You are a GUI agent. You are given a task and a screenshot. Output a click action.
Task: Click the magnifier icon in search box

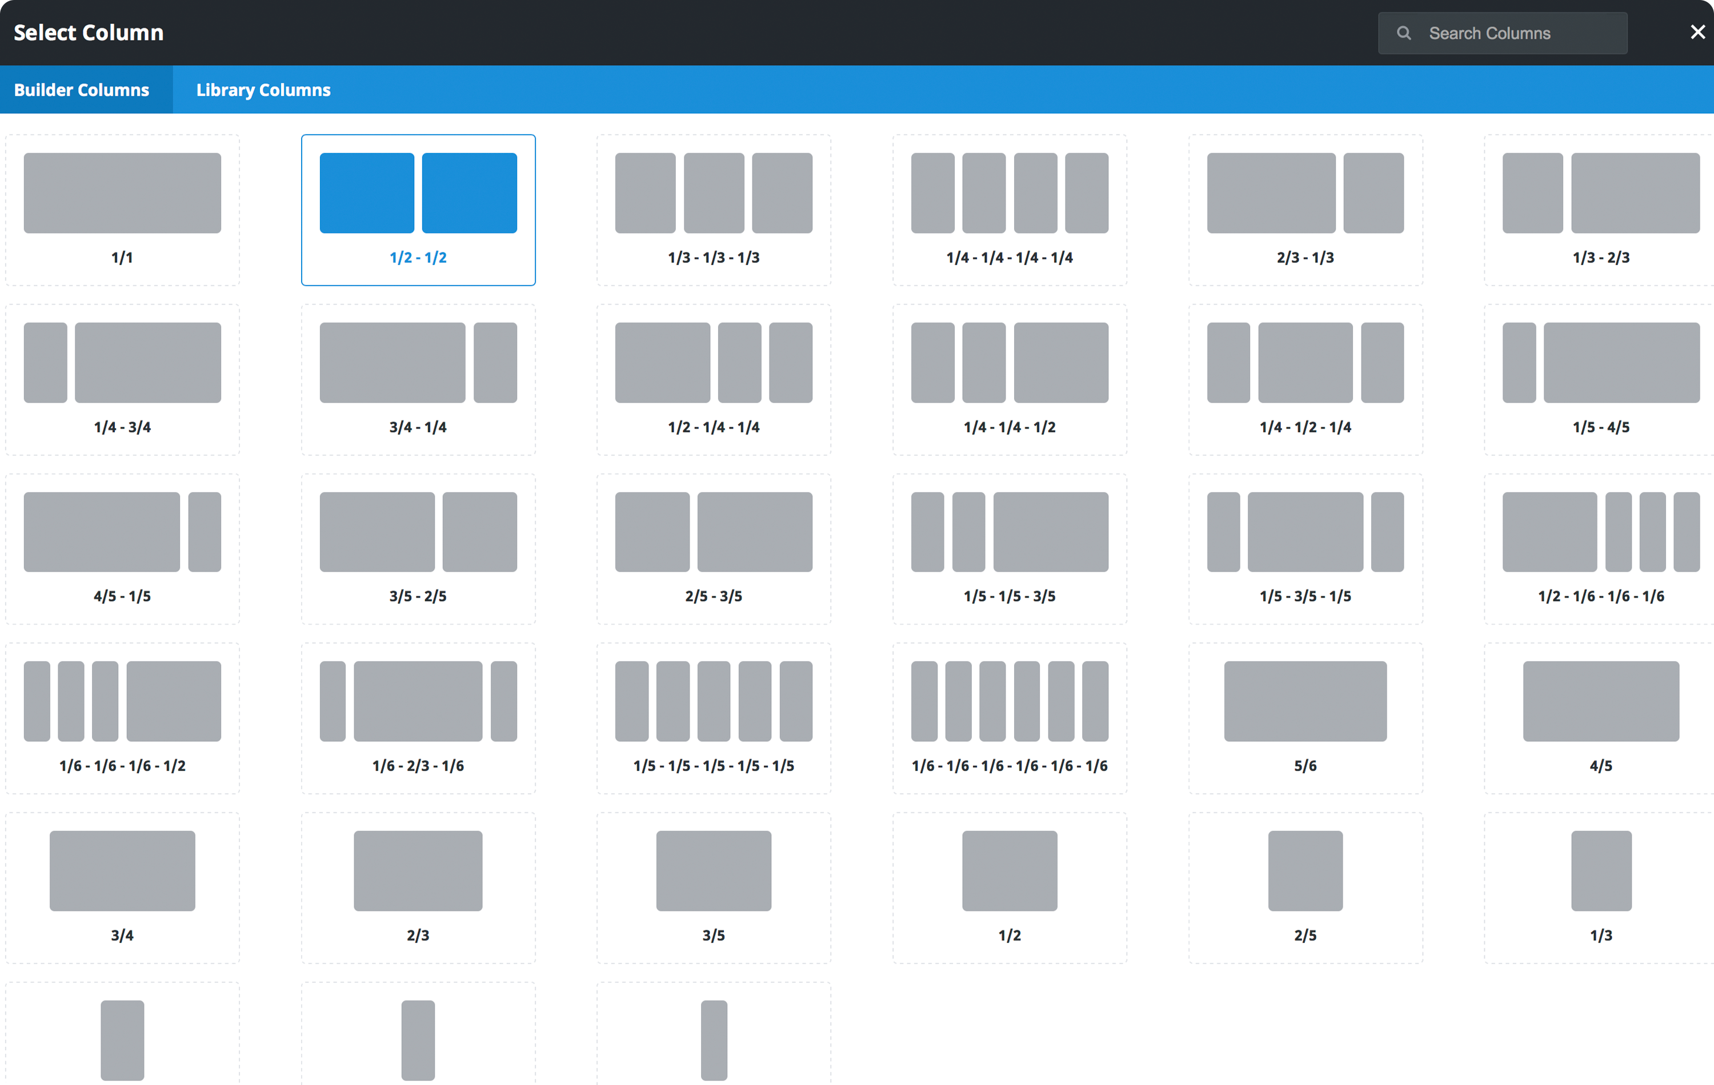(1404, 34)
